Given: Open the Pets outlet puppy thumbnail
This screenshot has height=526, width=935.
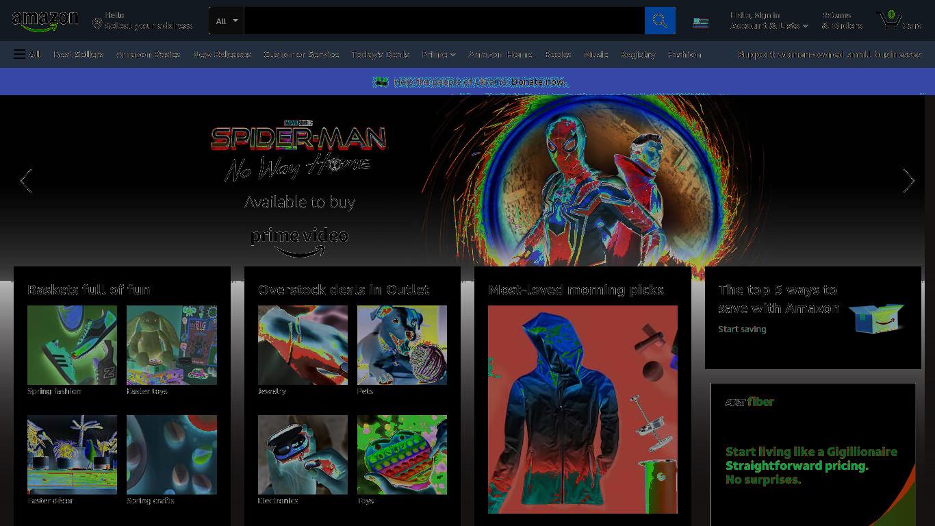Looking at the screenshot, I should (402, 345).
